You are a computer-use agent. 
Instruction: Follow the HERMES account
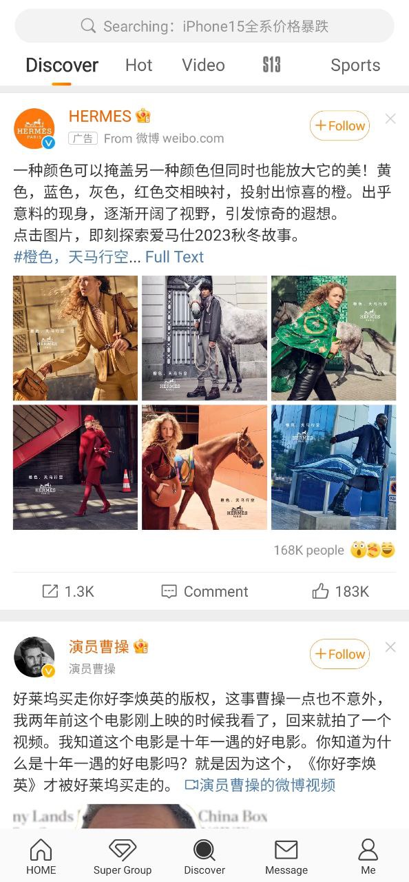(339, 125)
